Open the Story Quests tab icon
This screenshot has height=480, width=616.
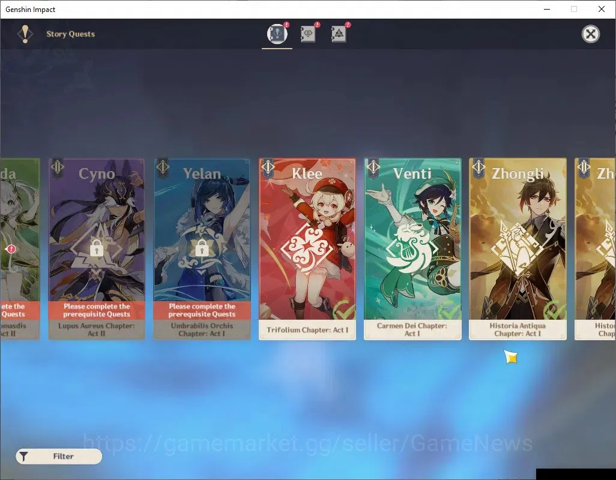[x=277, y=34]
